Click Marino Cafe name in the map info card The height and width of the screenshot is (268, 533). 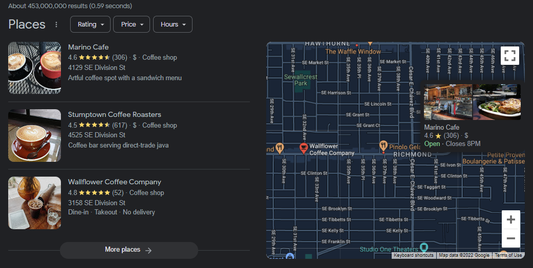coord(441,128)
